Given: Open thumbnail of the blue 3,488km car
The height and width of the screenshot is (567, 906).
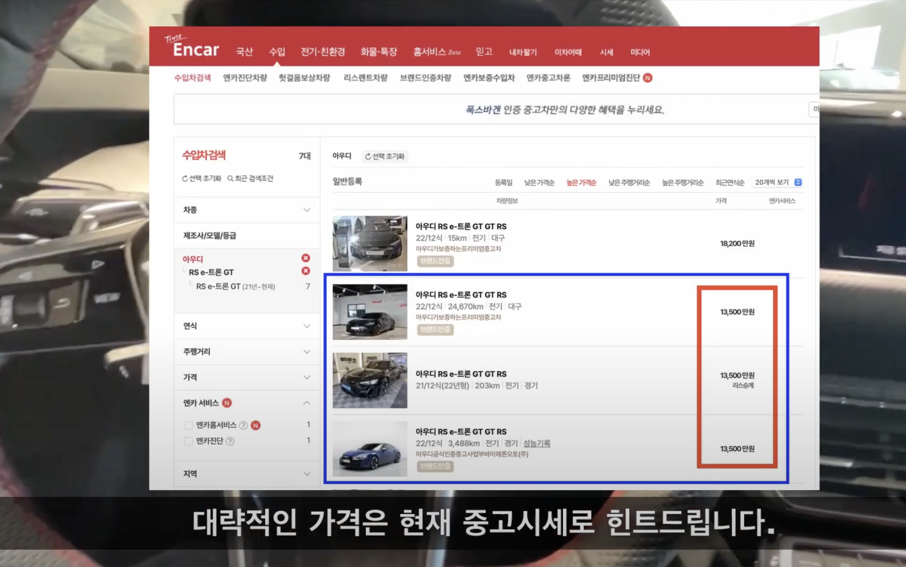Looking at the screenshot, I should pos(370,449).
